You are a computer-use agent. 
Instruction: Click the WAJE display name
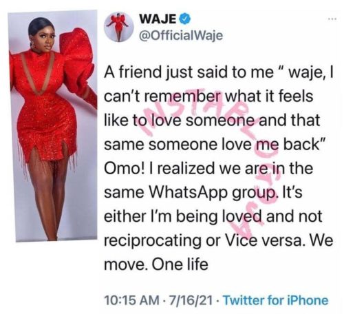[158, 19]
